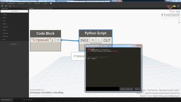Click the library search field

pos(14,11)
